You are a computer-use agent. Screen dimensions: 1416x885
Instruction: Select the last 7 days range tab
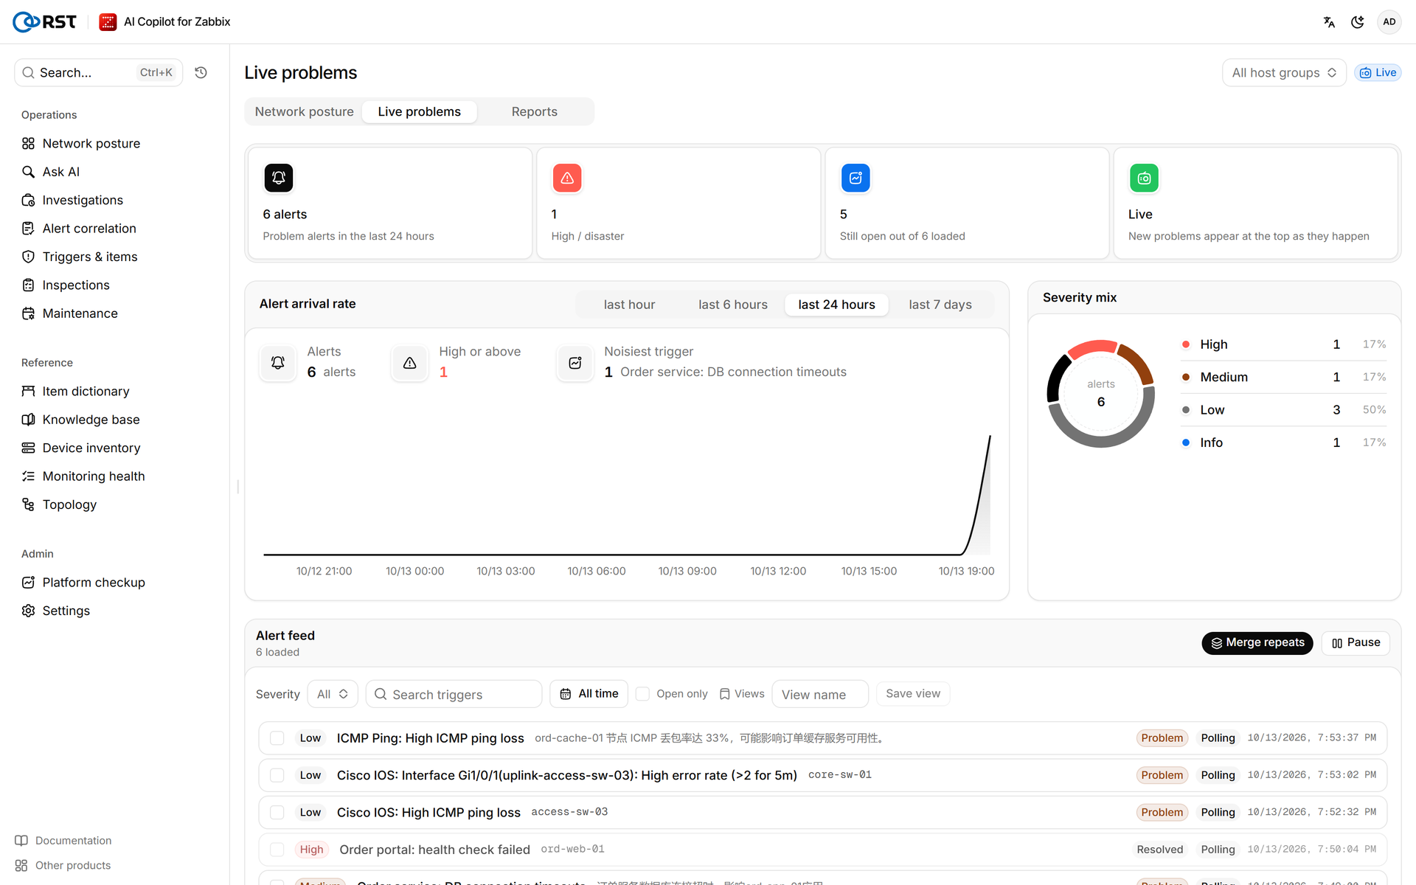point(940,305)
